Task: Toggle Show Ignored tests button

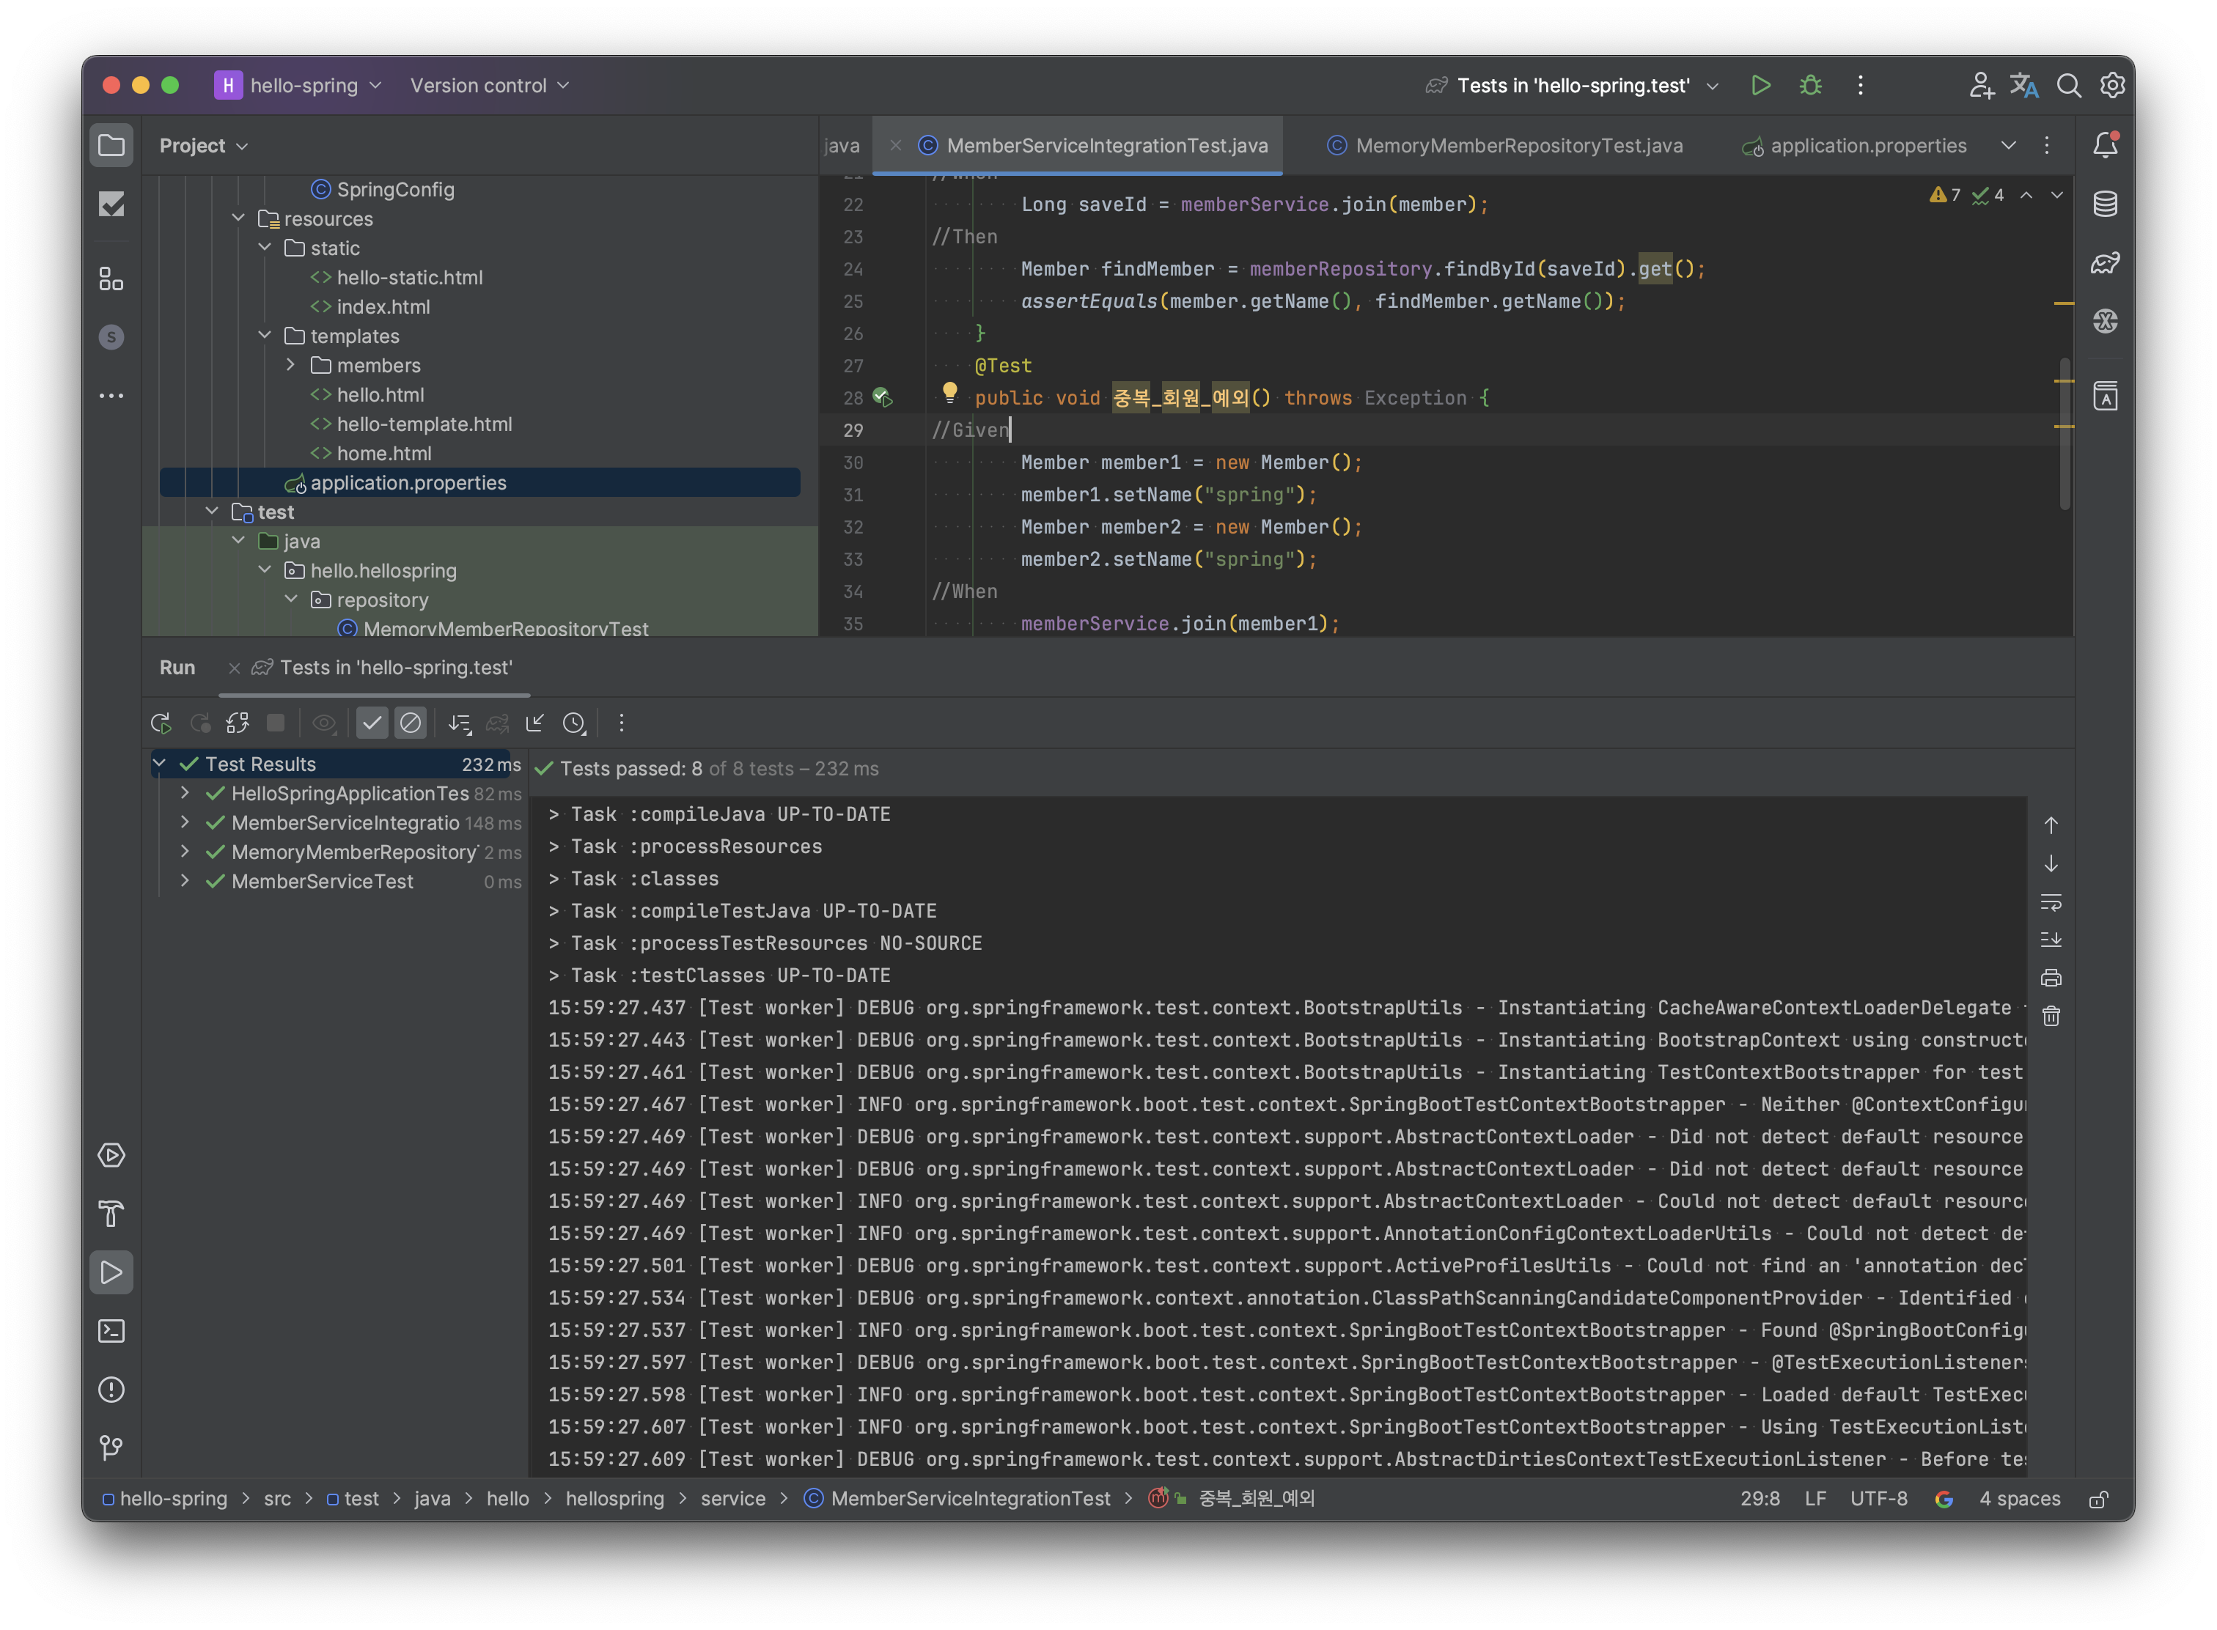Action: pyautogui.click(x=411, y=723)
